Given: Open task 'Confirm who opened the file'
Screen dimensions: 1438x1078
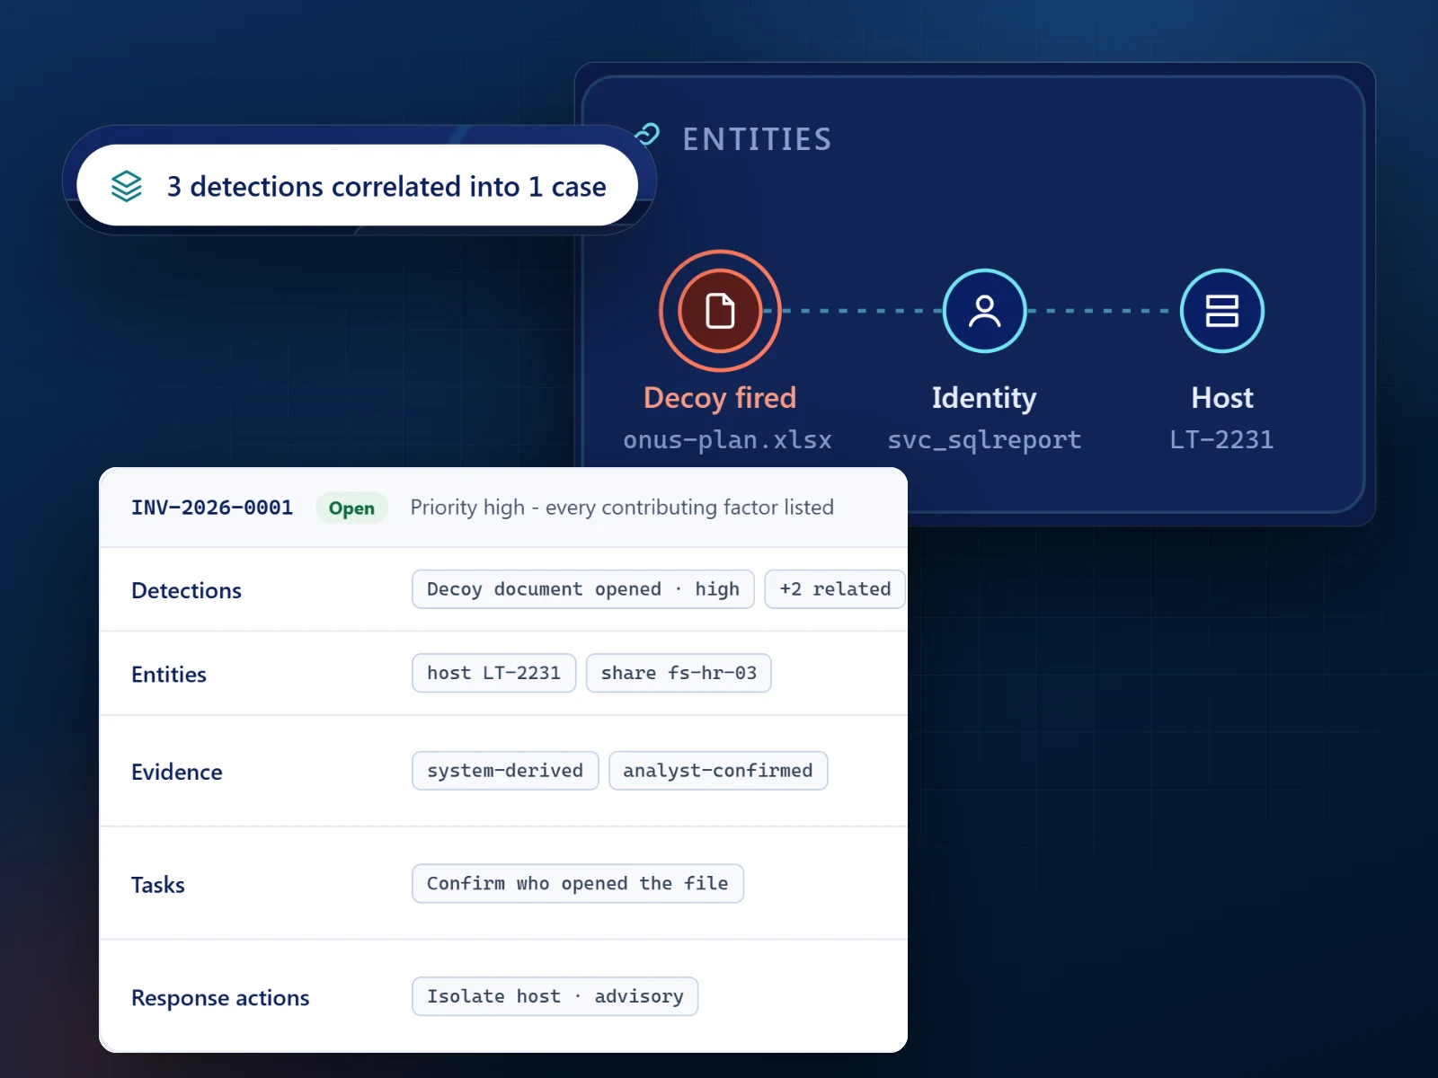Looking at the screenshot, I should click(x=578, y=884).
